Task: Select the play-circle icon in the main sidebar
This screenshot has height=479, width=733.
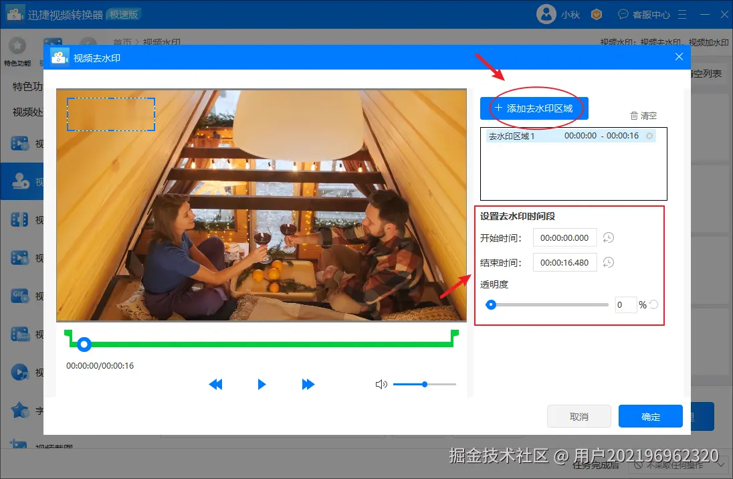Action: [x=19, y=373]
